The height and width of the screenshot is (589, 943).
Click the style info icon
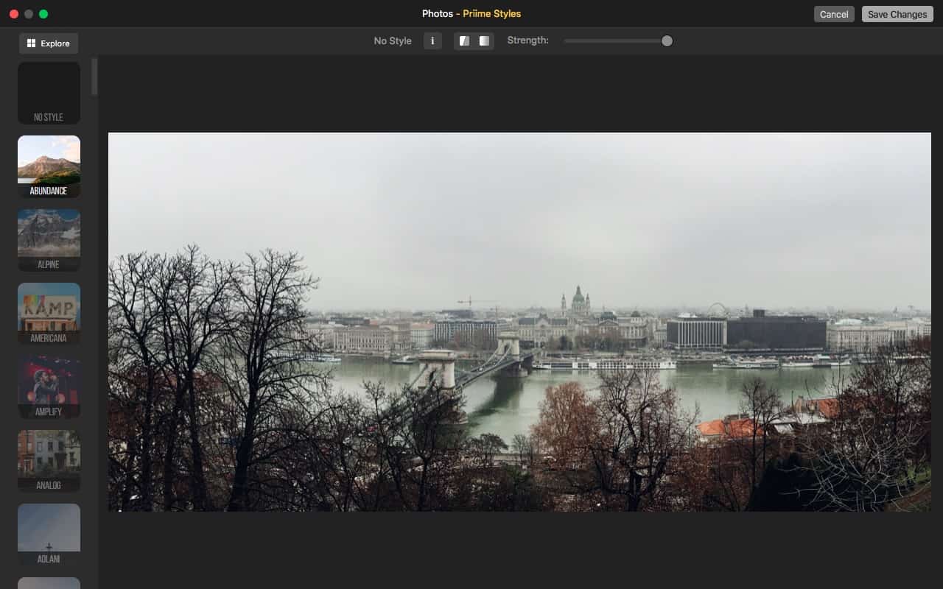click(x=432, y=40)
